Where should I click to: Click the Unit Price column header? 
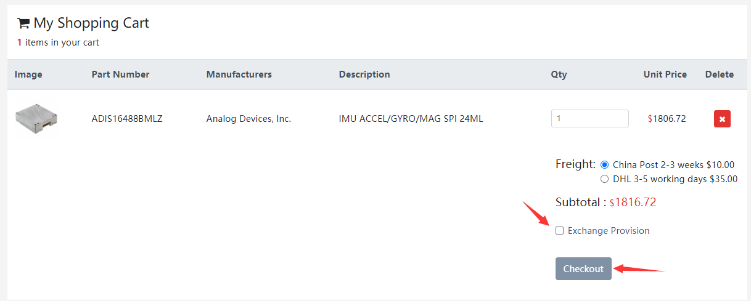[665, 74]
